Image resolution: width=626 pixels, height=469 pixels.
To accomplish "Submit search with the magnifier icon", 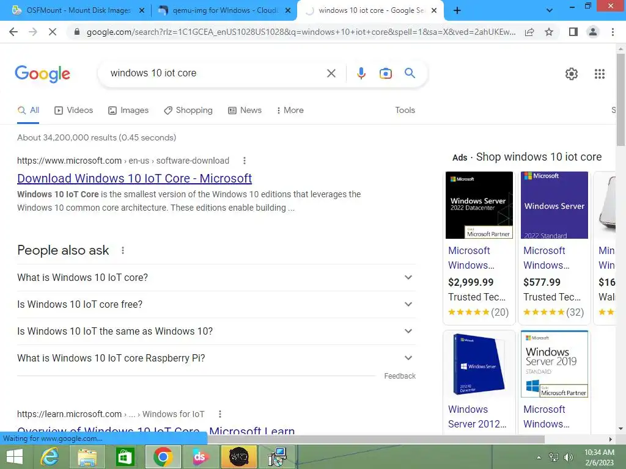I will (410, 73).
